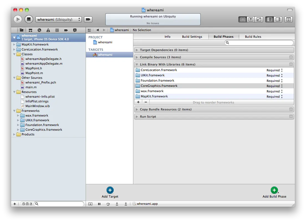Click the Run (play) button
The width and height of the screenshot is (306, 222).
pyautogui.click(x=18, y=19)
